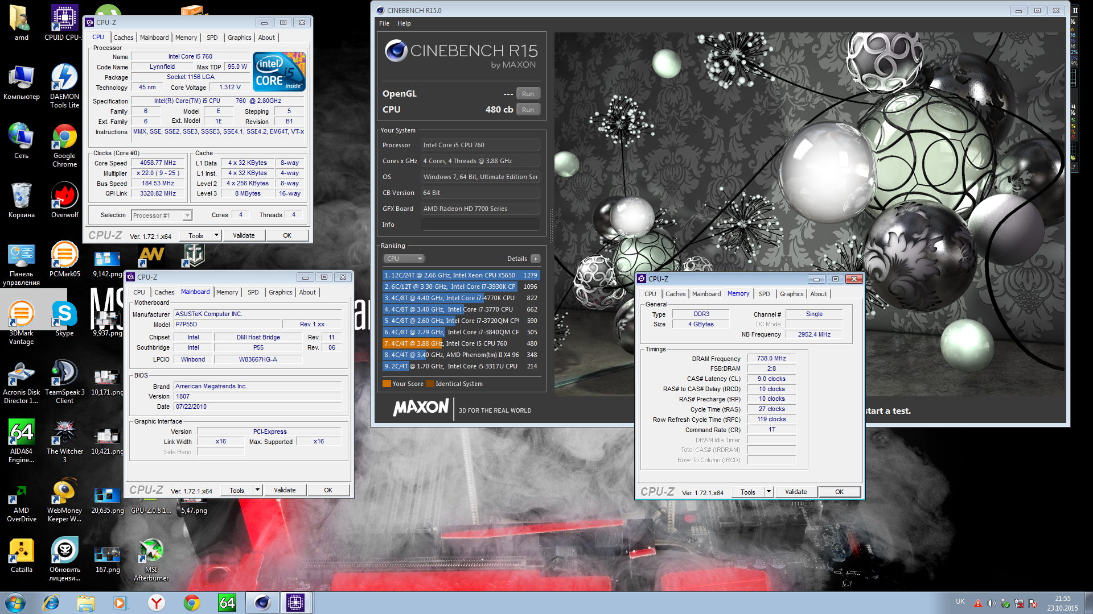Open WebMoney Keeper shortcut

click(64, 500)
